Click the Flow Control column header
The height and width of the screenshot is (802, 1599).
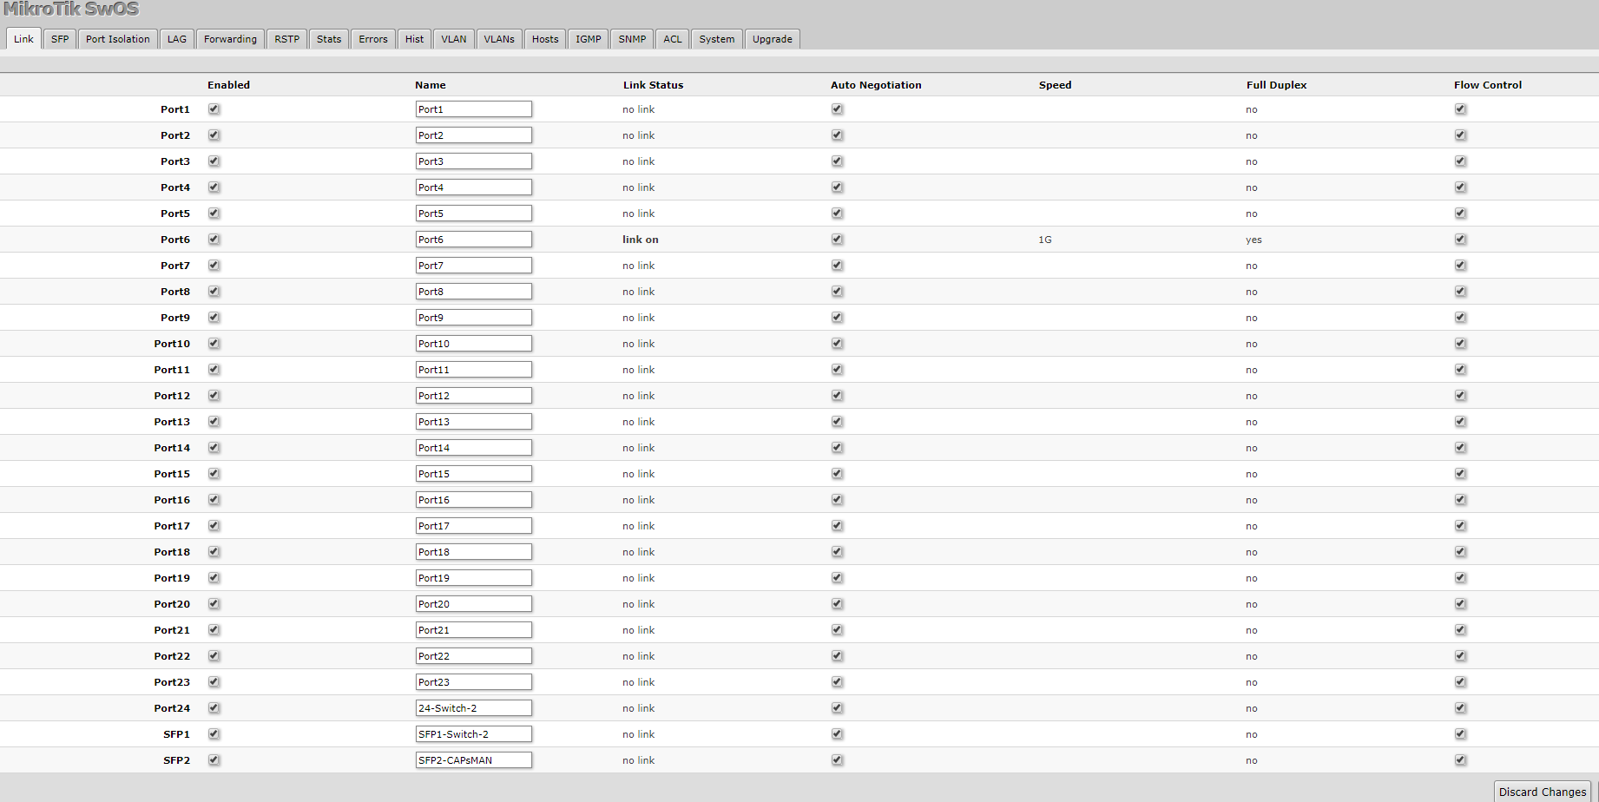(1488, 85)
